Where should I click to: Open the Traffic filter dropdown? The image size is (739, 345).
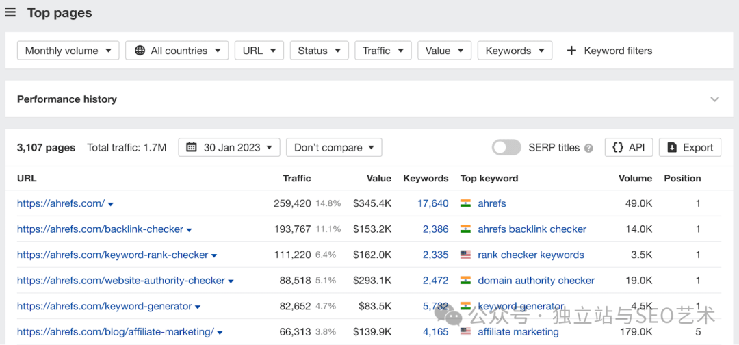click(383, 51)
